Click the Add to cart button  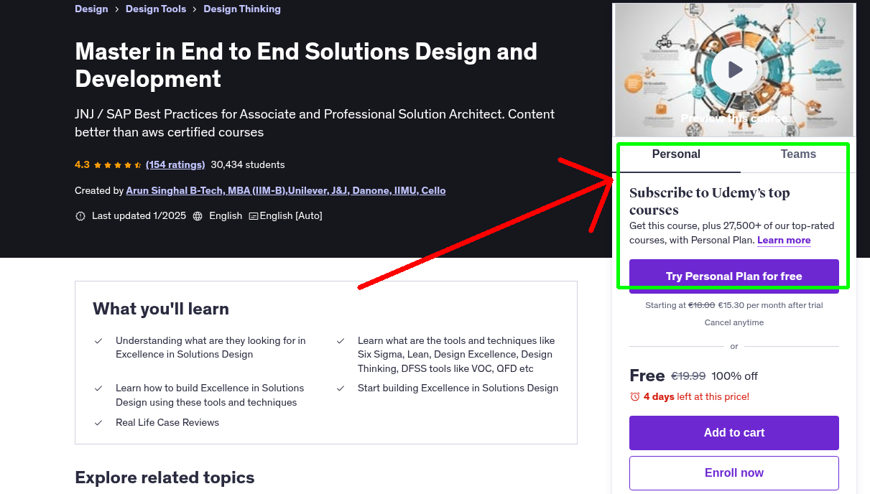pos(734,433)
